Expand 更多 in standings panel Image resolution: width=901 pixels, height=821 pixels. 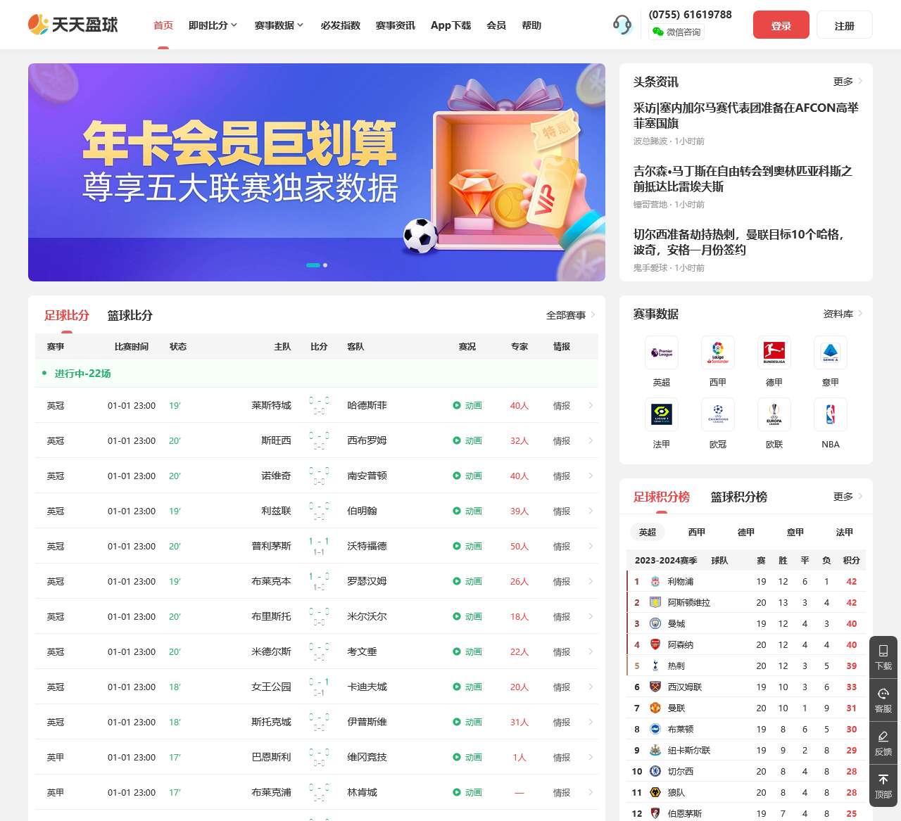[848, 497]
